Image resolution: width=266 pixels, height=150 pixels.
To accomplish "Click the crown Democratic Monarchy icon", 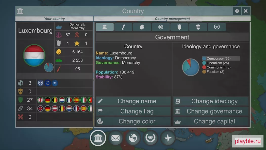I will point(59,27).
